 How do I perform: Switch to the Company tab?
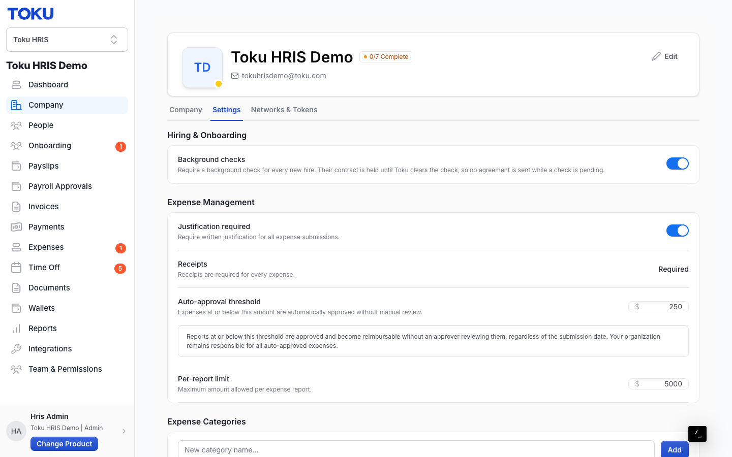point(186,110)
